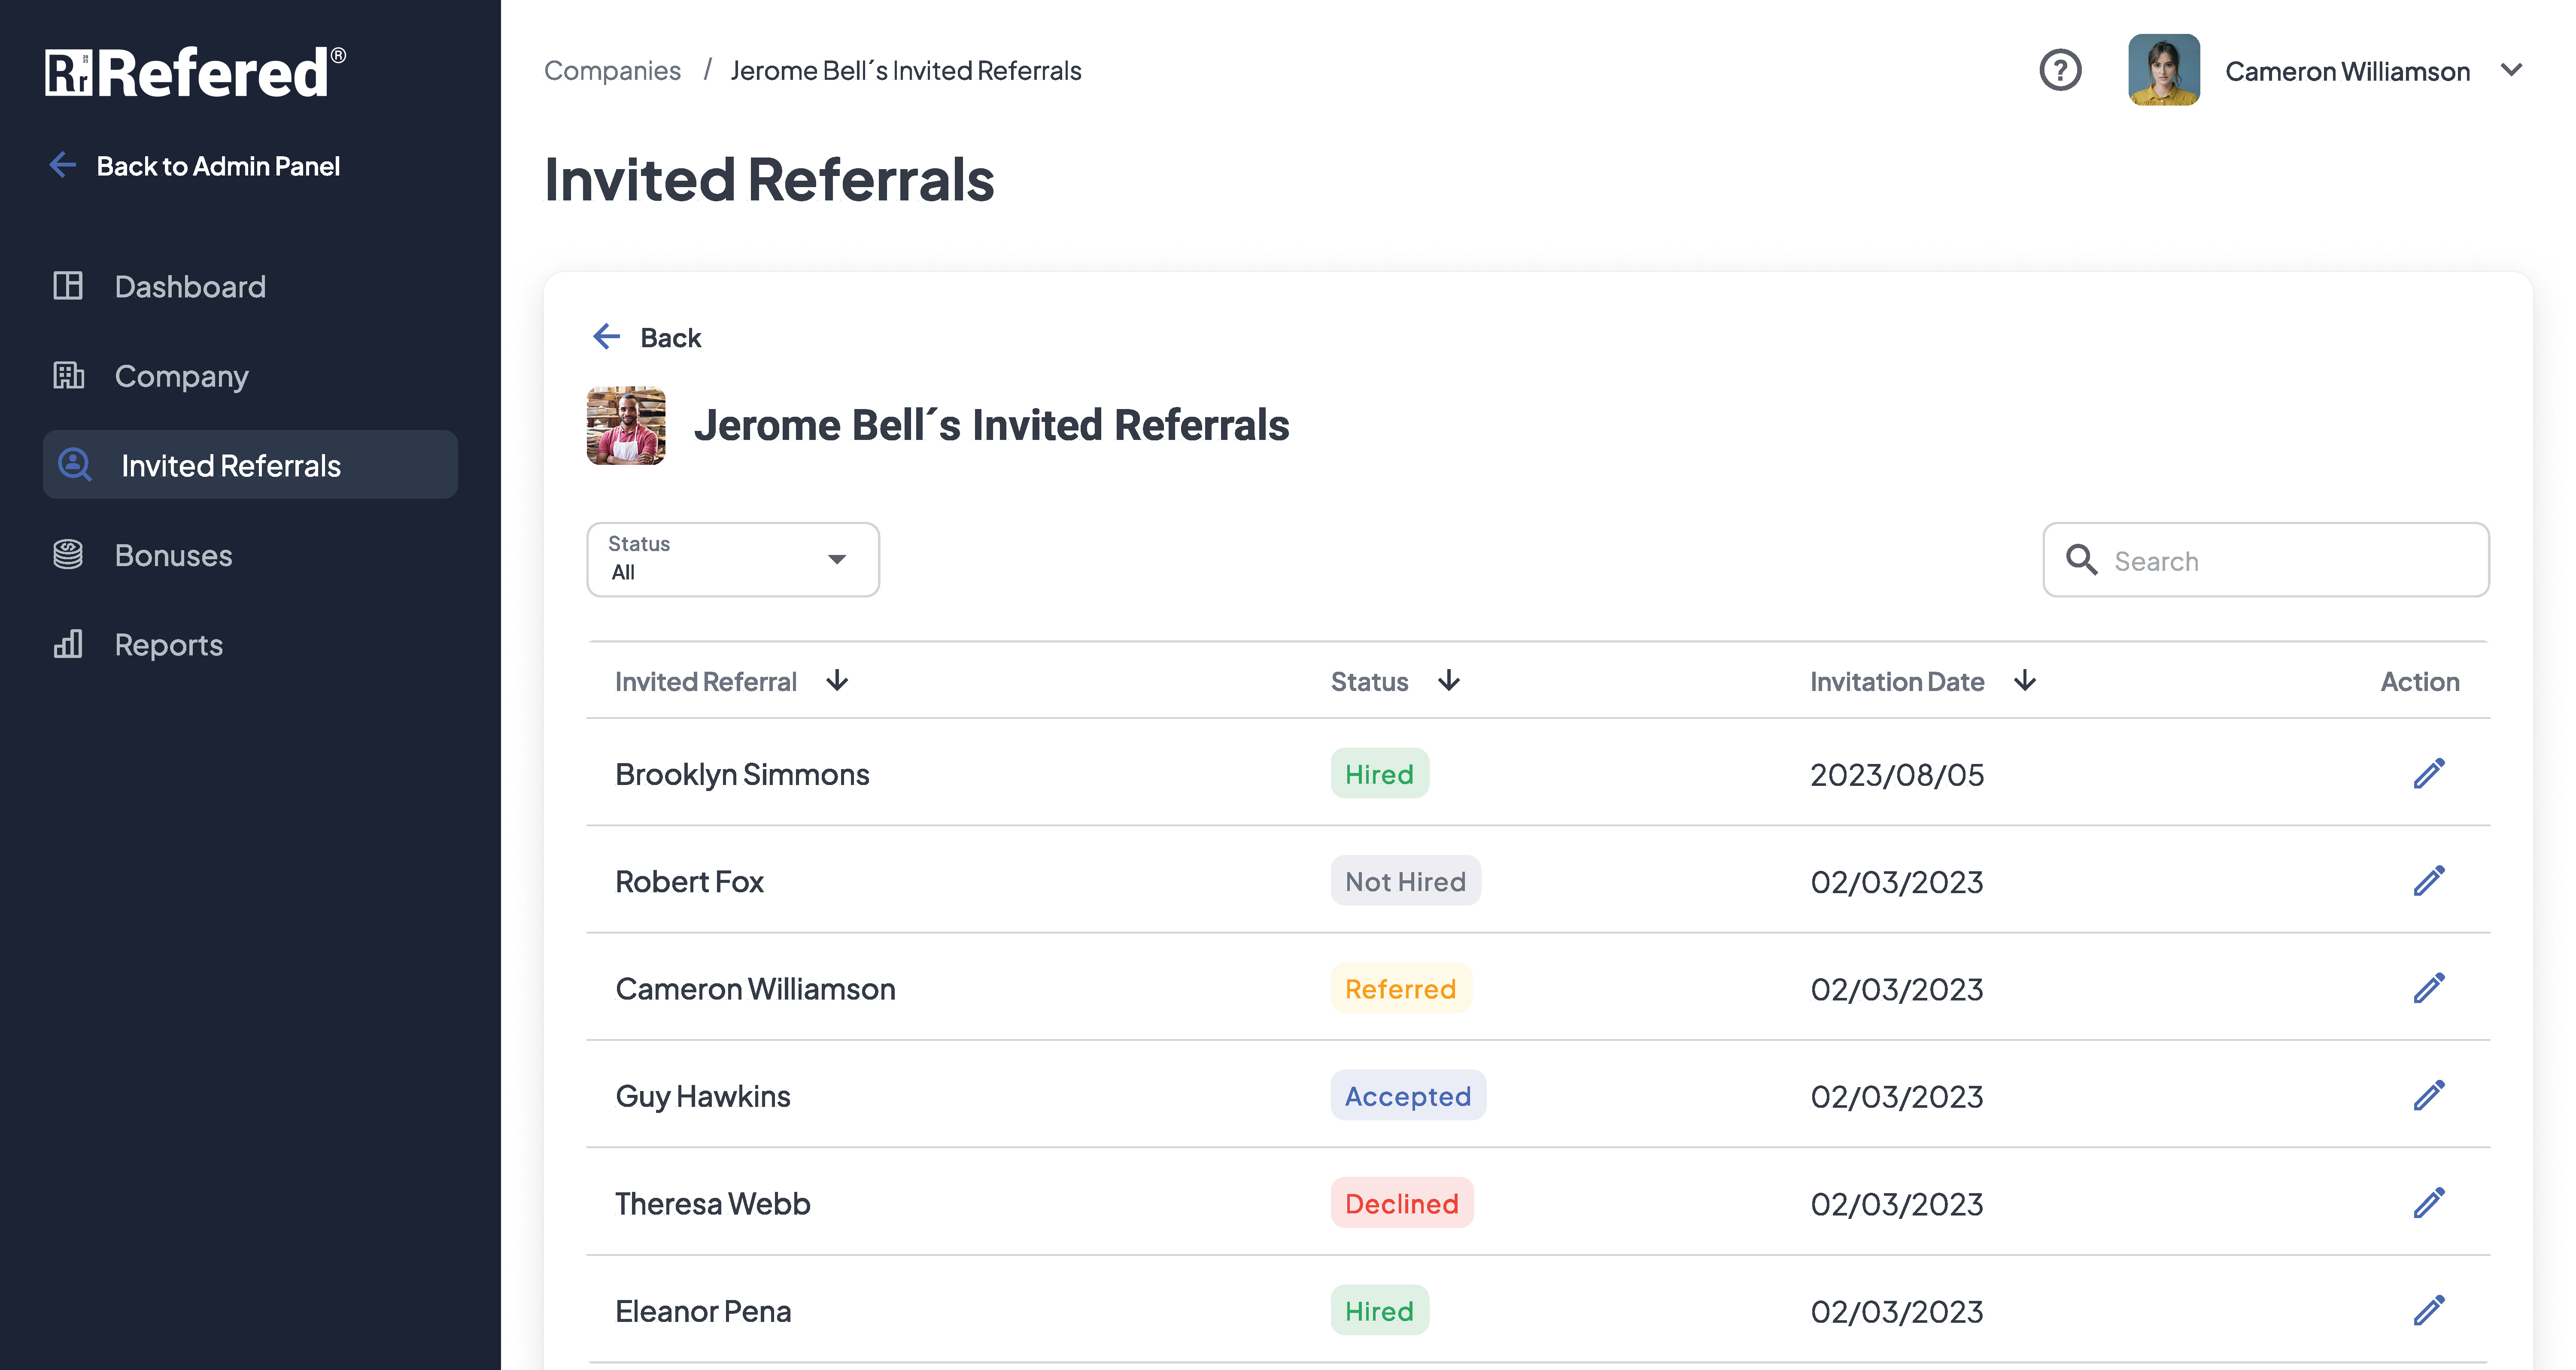Sort by Status column arrow
This screenshot has width=2576, height=1370.
1449,681
